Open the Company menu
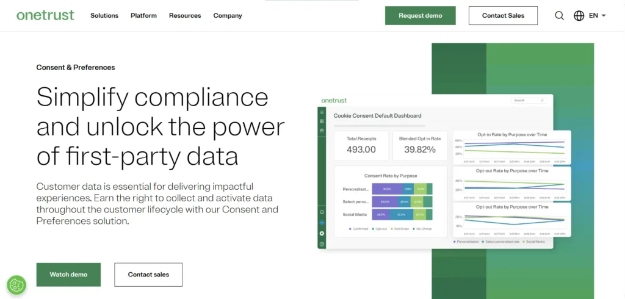This screenshot has height=299, width=625. [x=228, y=15]
